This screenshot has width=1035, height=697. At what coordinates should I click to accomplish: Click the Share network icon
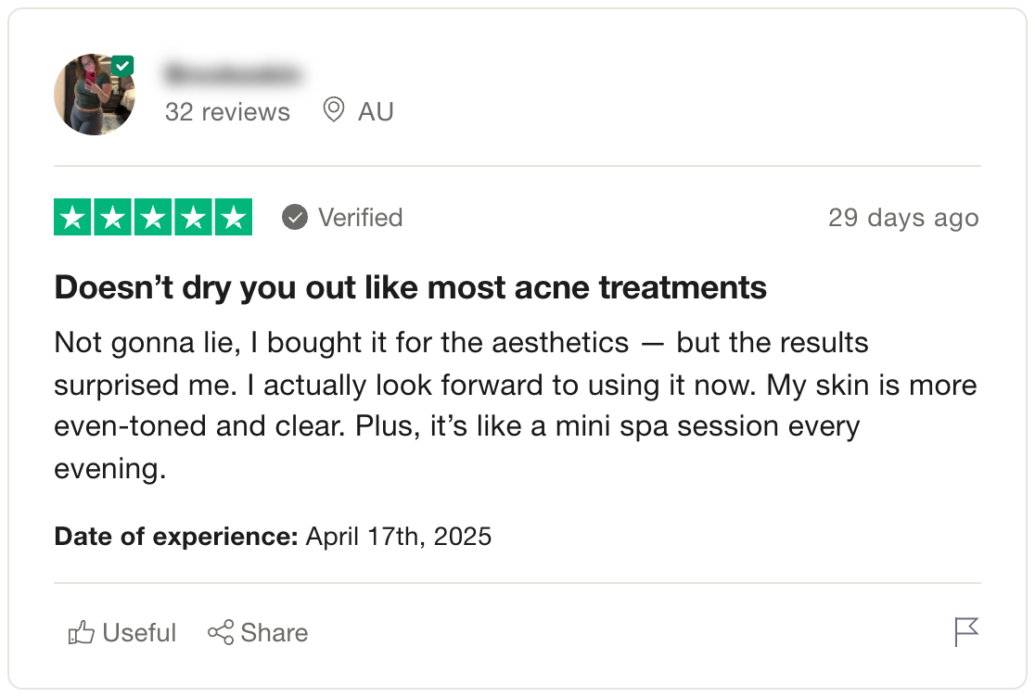[221, 632]
